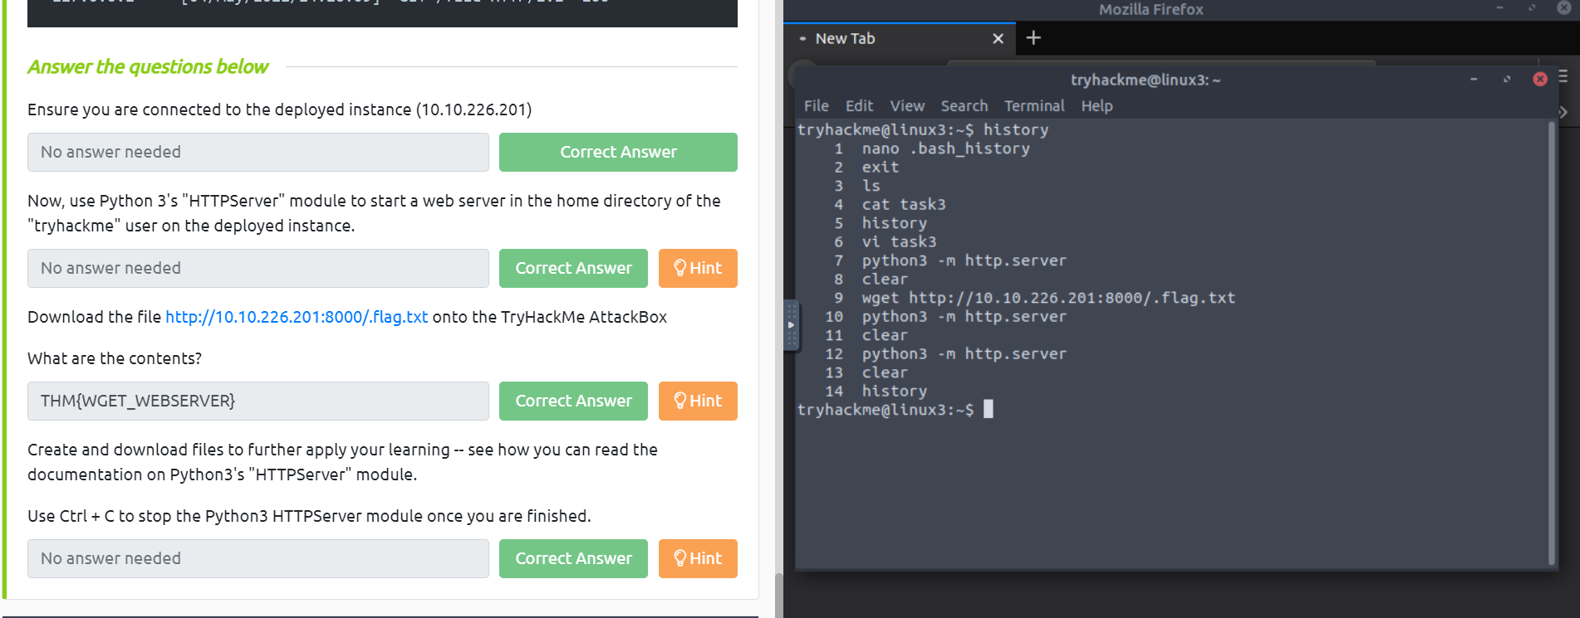Show Hint for the Ctrl + C question
Screen dimensions: 1580x618
pos(698,558)
